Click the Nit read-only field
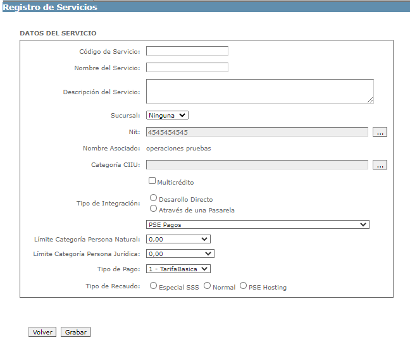The image size is (410, 349). [257, 132]
